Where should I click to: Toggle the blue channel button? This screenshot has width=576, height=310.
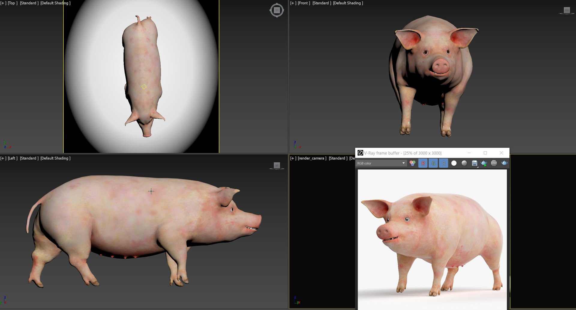pos(444,163)
